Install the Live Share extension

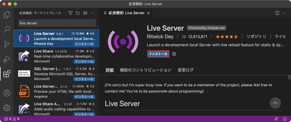coord(84,61)
